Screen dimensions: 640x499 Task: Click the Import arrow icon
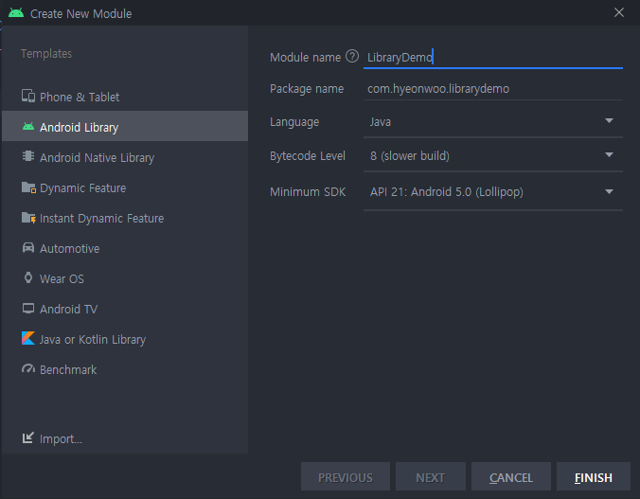click(28, 438)
